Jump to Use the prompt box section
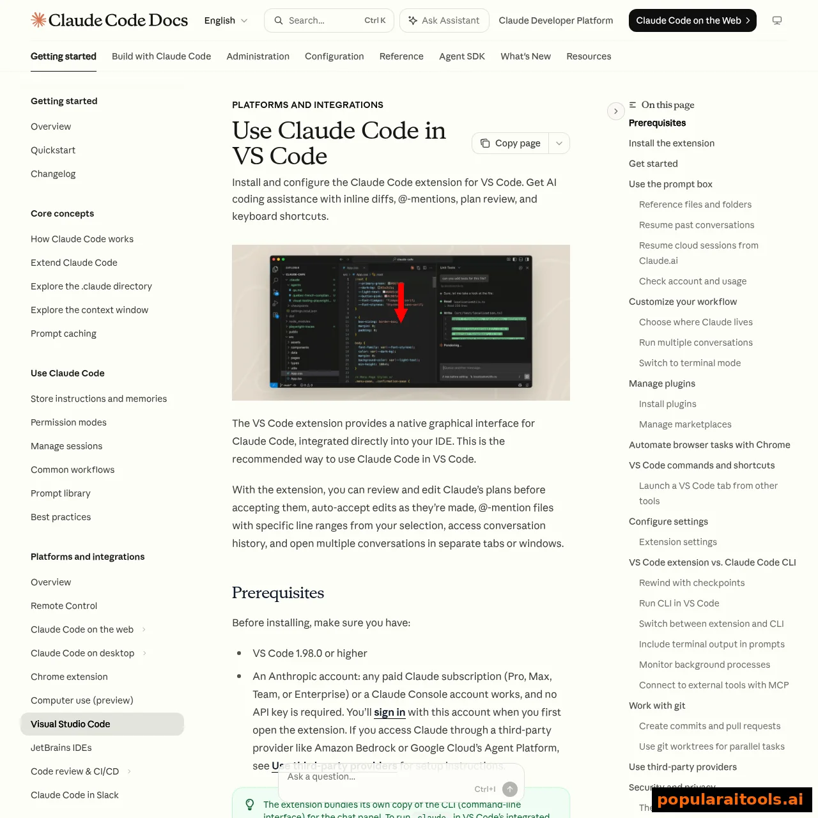The image size is (818, 818). point(670,184)
